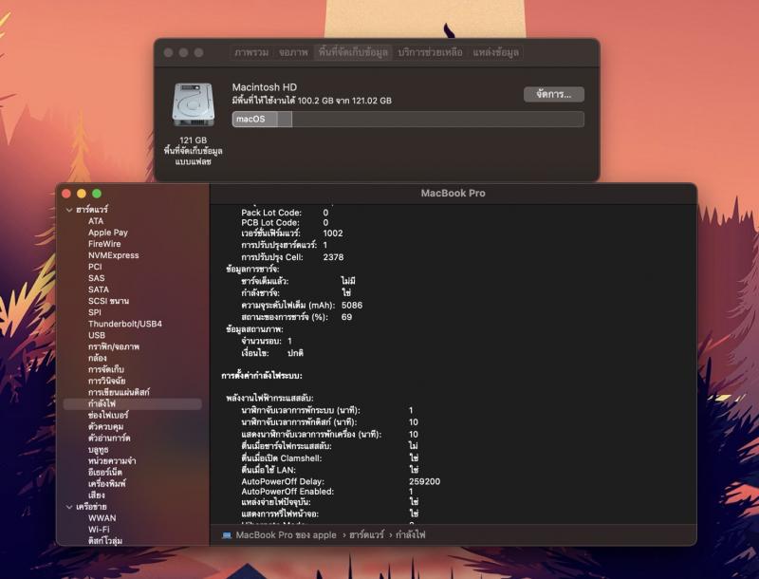Click the AutoPowerOff Delay value 259200
The width and height of the screenshot is (759, 579).
pyautogui.click(x=424, y=481)
